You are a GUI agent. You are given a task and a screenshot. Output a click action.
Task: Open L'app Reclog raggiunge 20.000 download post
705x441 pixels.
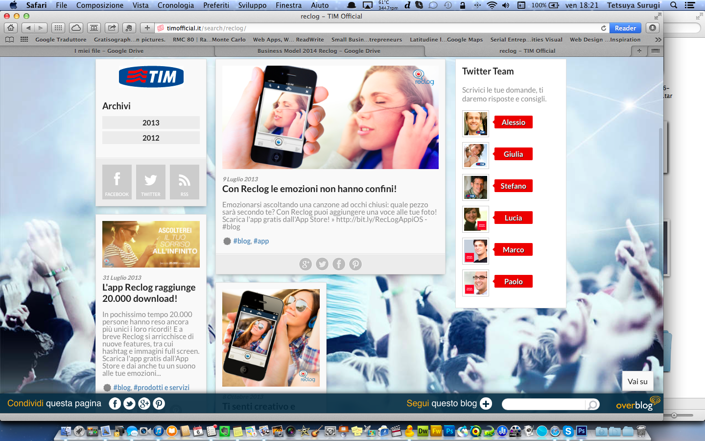click(x=149, y=293)
